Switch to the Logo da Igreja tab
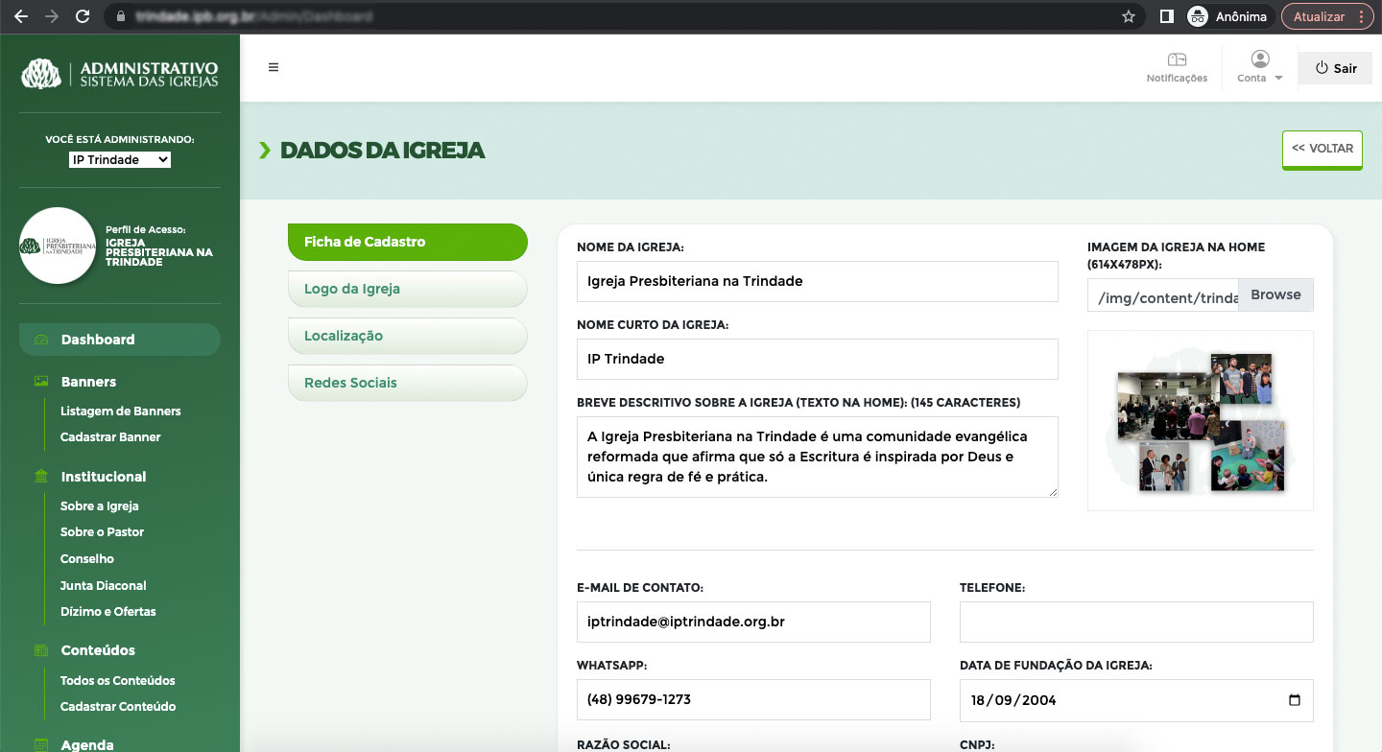The image size is (1382, 752). [407, 289]
